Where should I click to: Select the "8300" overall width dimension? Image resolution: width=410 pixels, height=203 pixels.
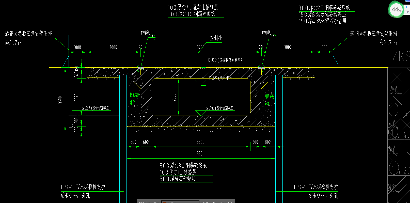[200, 153]
